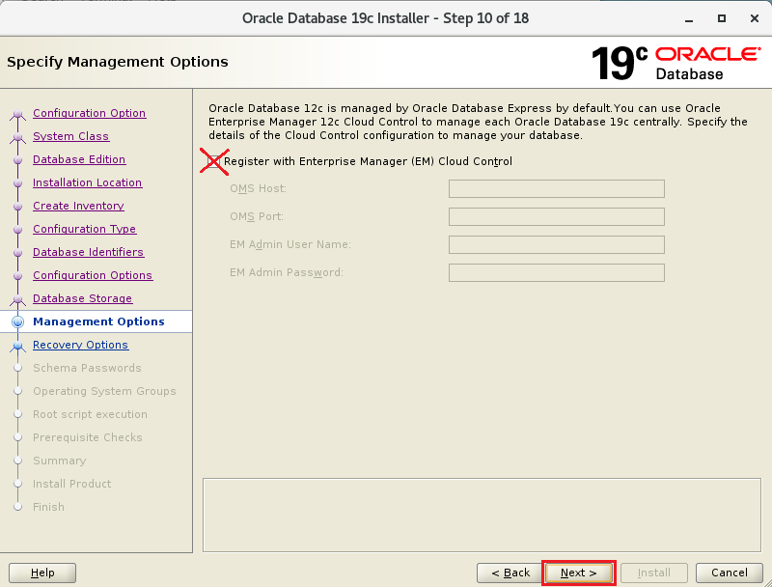The image size is (772, 587).
Task: Select the Configuration Type step
Action: coord(85,229)
